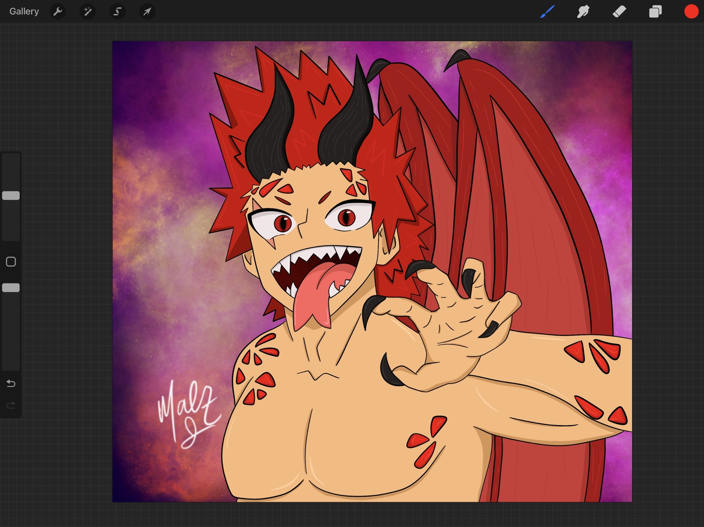Select the Eraser tool
704x527 pixels.
[x=619, y=12]
